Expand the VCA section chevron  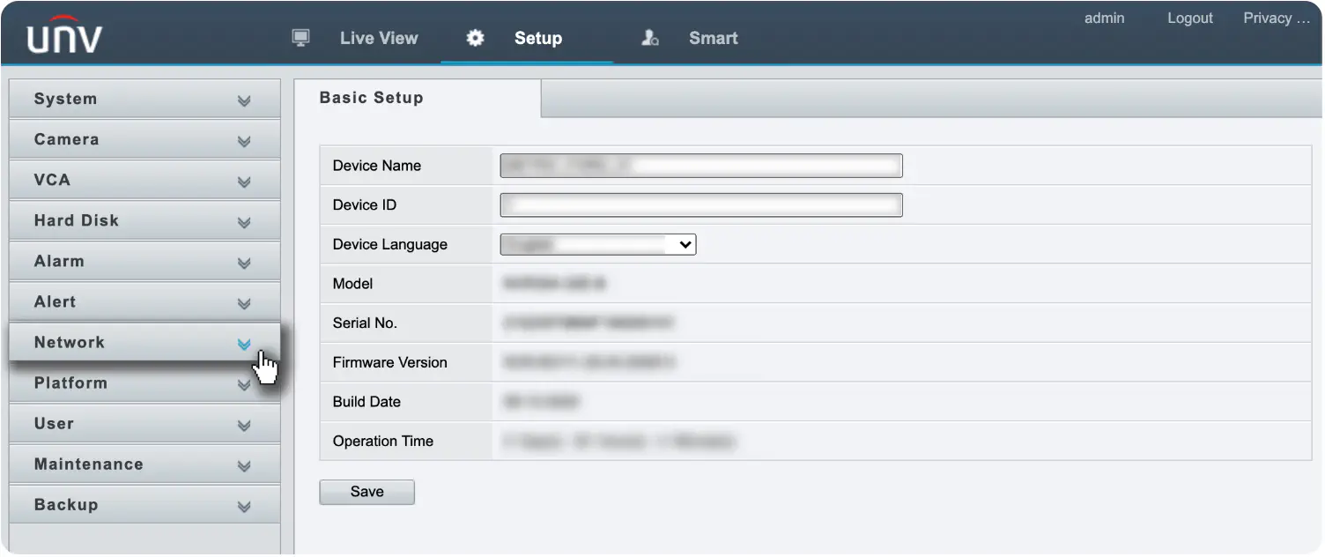click(x=244, y=182)
